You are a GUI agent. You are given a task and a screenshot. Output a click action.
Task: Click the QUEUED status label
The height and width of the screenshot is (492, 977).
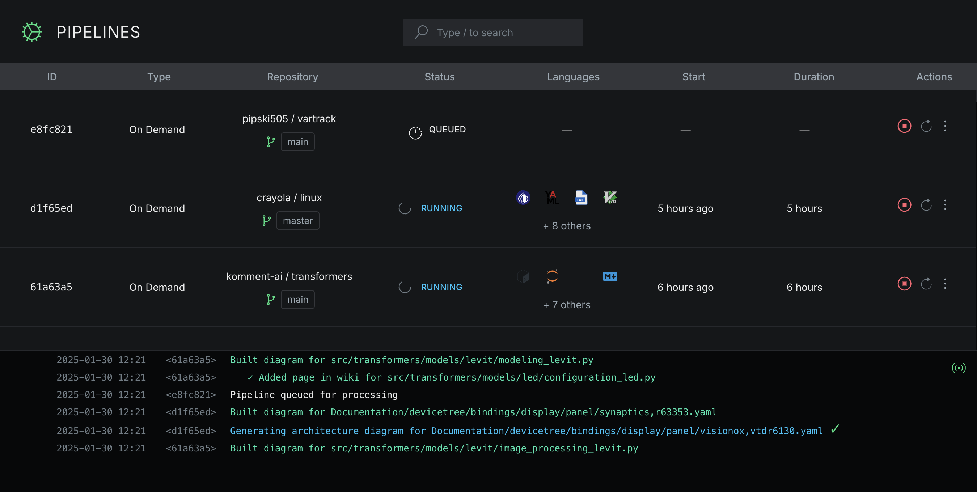(x=447, y=129)
